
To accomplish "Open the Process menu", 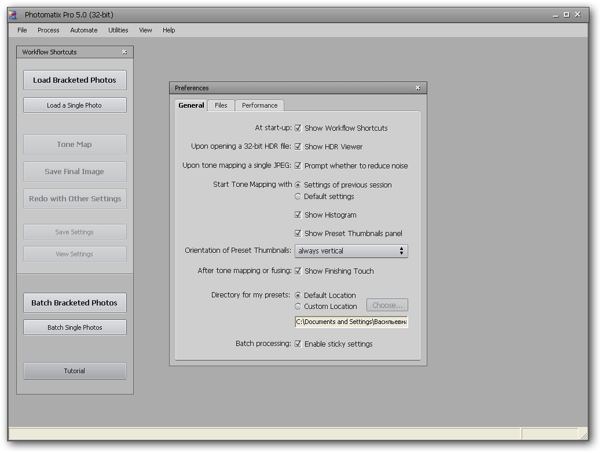I will point(48,30).
